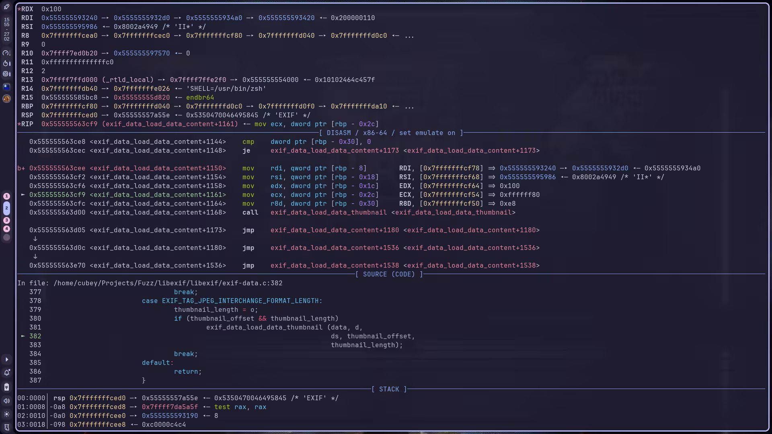Switch to workspace 3
Screen dimensions: 772x434
click(x=6, y=220)
